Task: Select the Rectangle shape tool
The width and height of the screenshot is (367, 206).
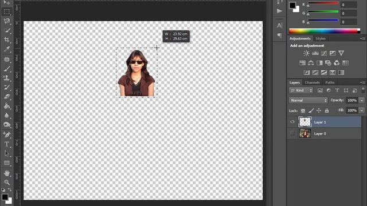Action: (x=7, y=163)
